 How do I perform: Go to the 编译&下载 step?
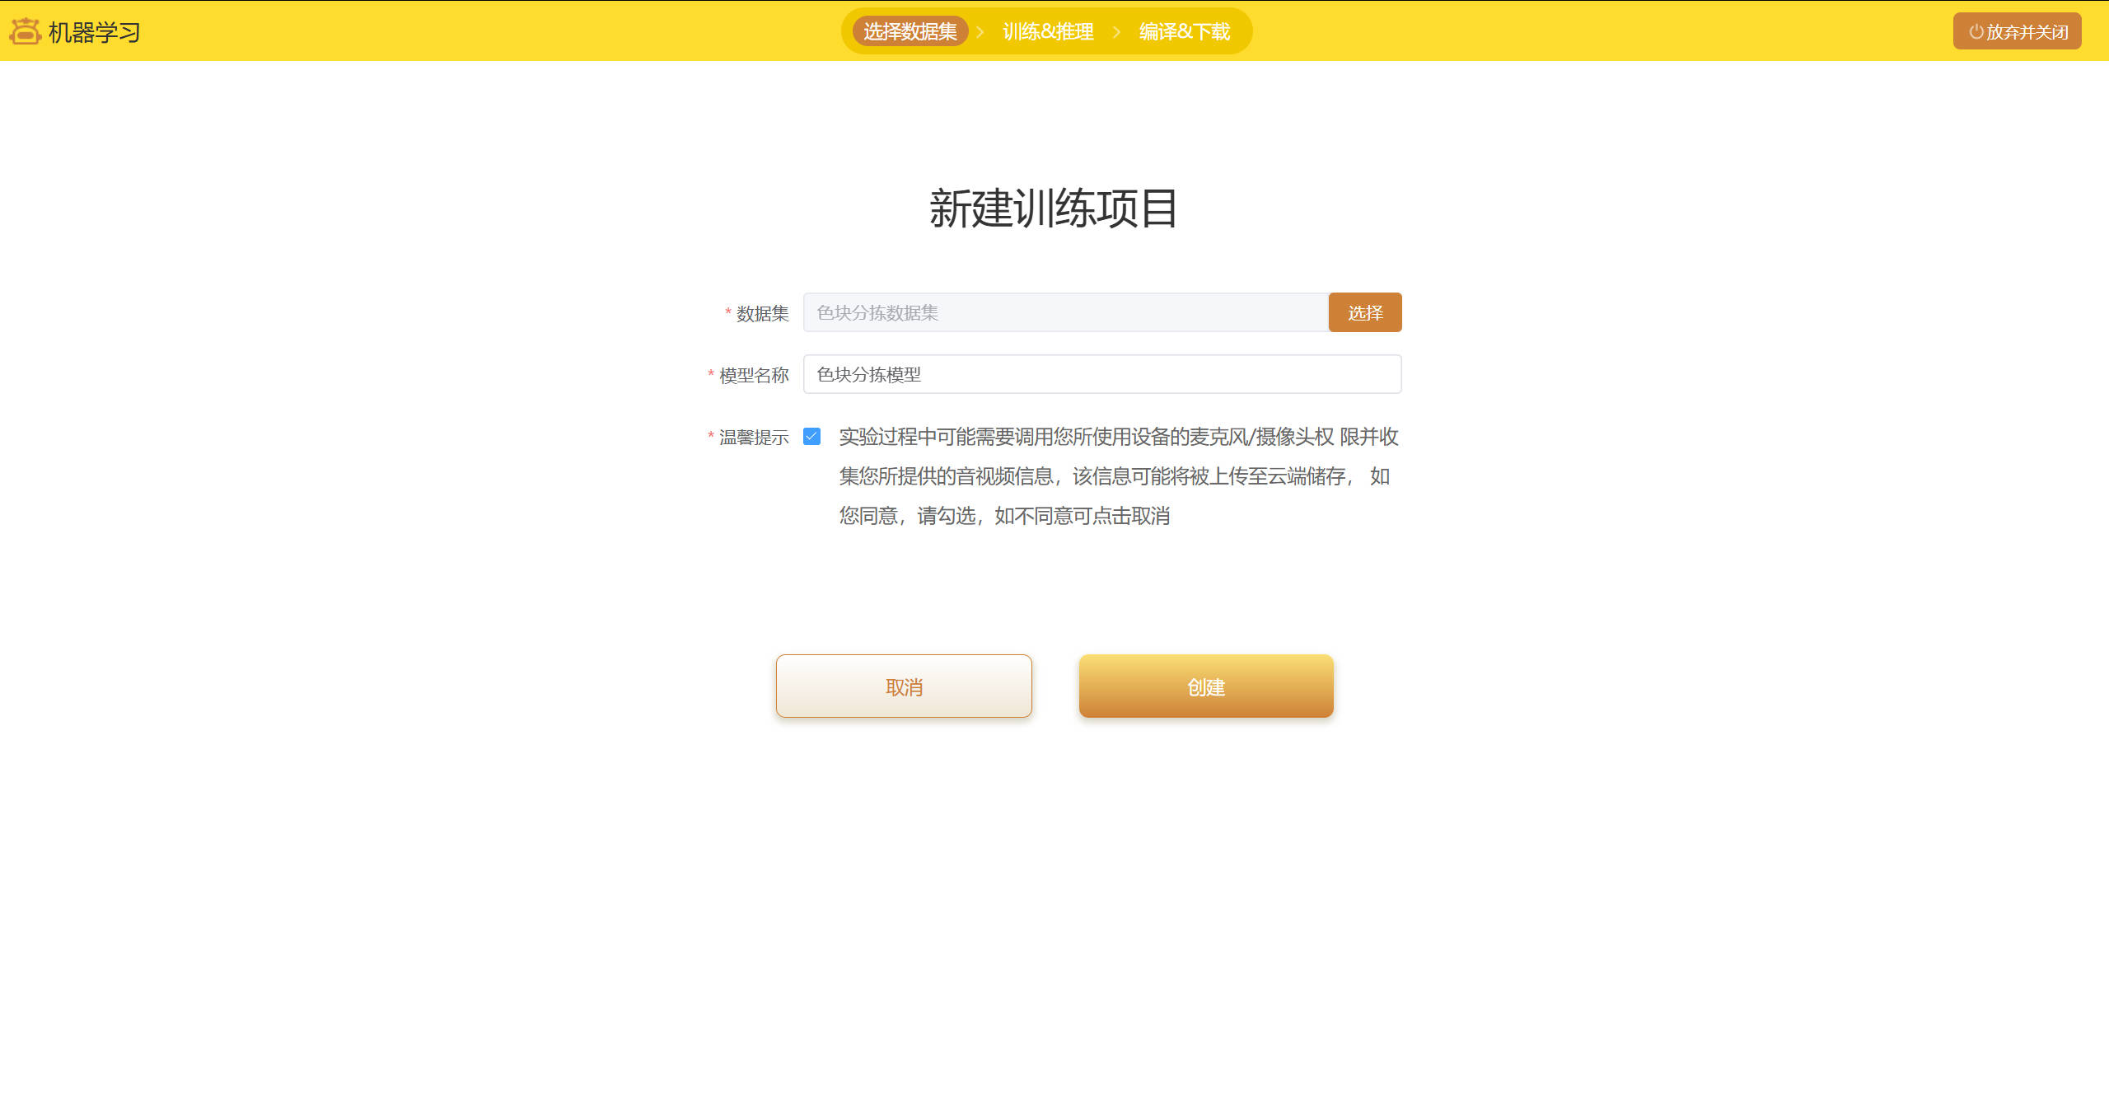[1184, 31]
